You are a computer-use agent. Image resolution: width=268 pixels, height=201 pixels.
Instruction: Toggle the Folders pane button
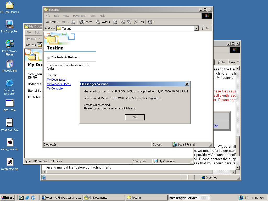[x=103, y=22]
